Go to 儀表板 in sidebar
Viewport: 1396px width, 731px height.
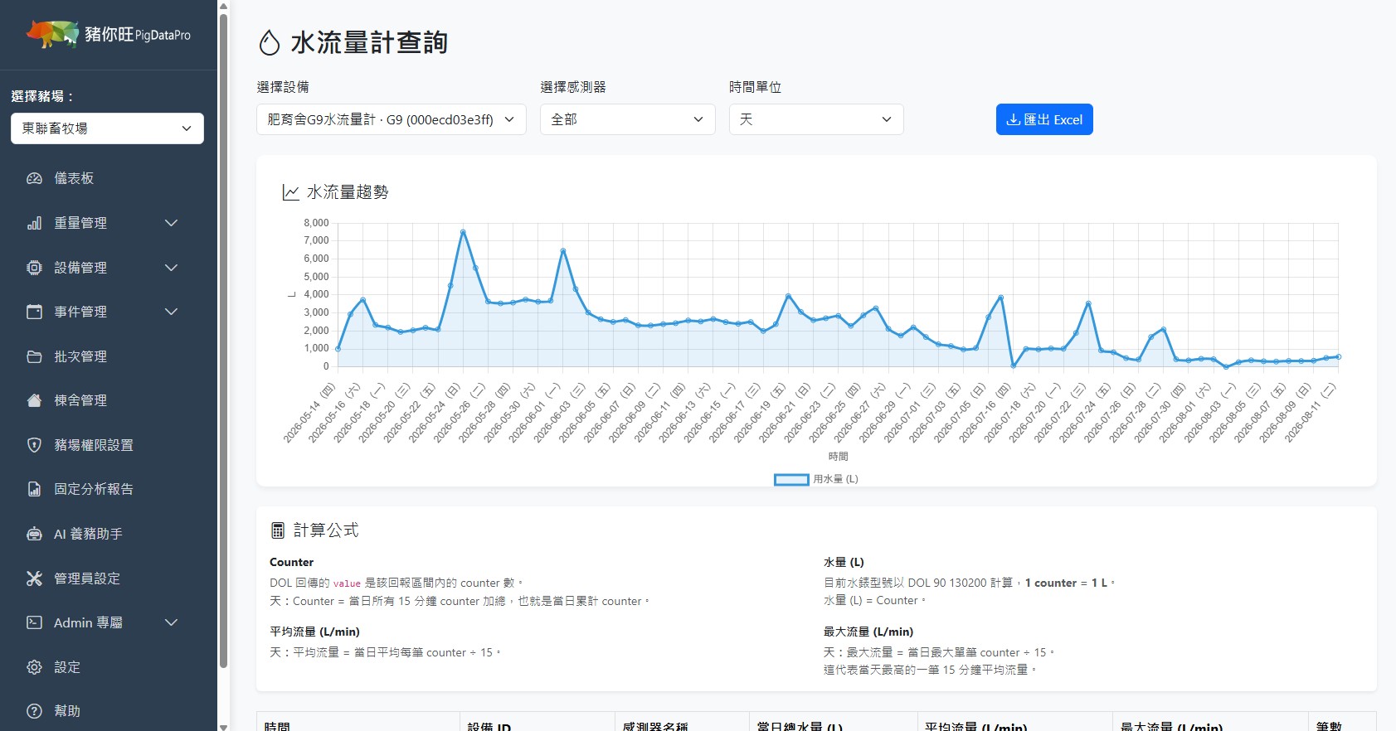[74, 178]
